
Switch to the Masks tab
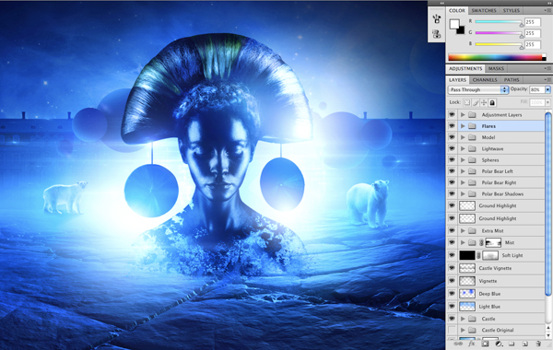click(x=496, y=68)
